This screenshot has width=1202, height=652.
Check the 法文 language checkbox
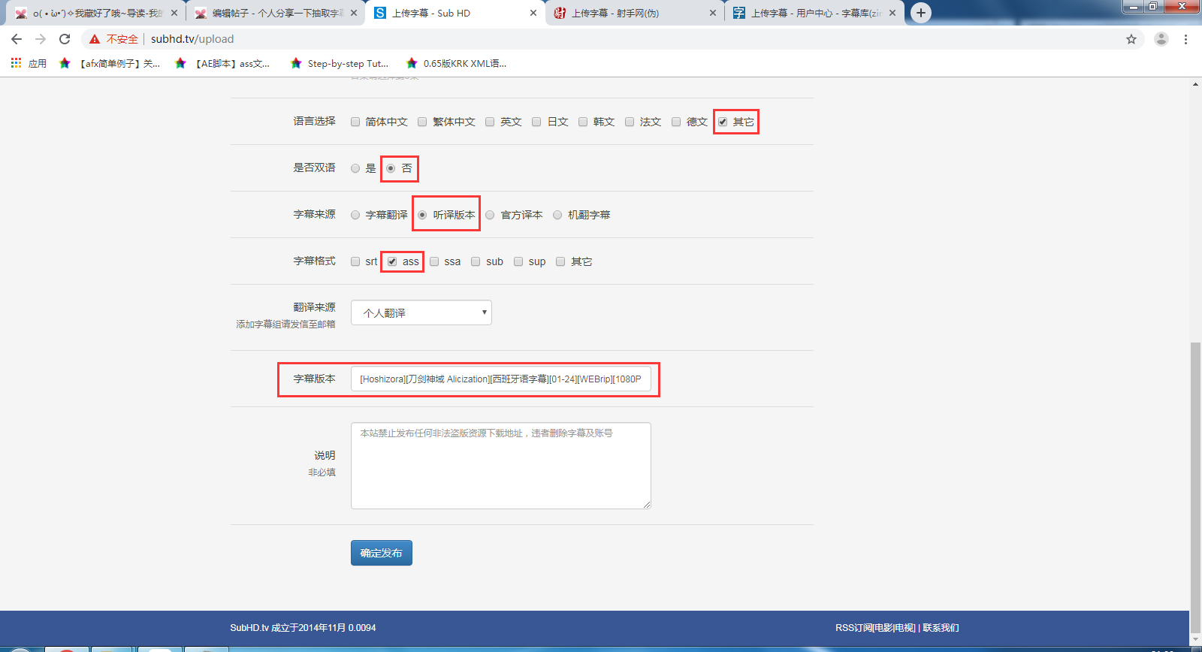click(630, 122)
